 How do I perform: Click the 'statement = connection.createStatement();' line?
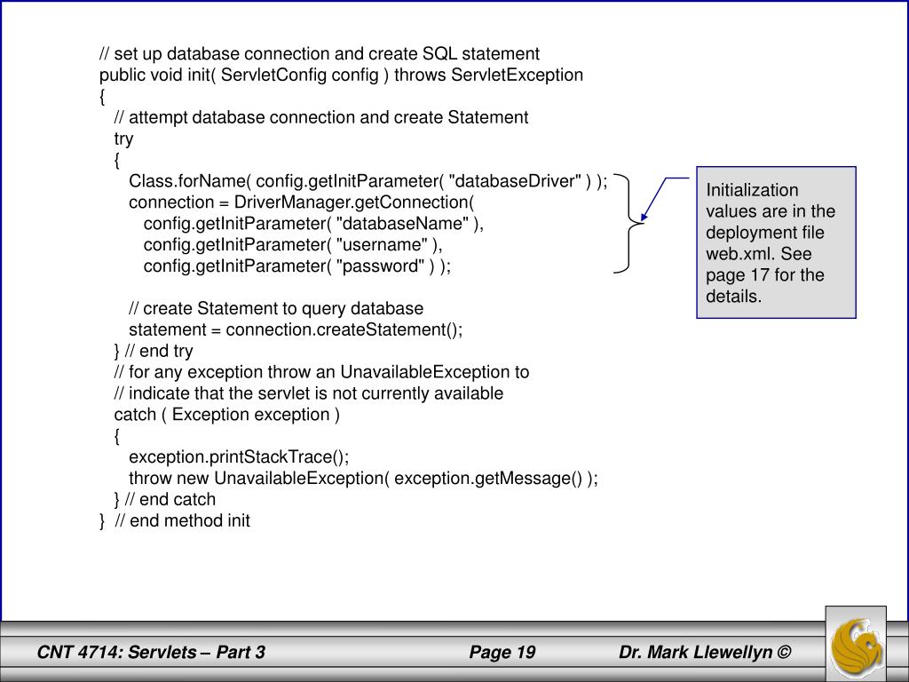tap(296, 330)
